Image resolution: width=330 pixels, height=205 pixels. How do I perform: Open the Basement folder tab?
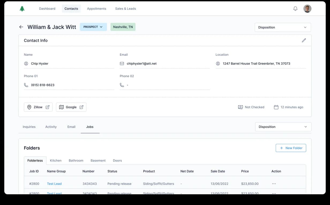pyautogui.click(x=98, y=161)
